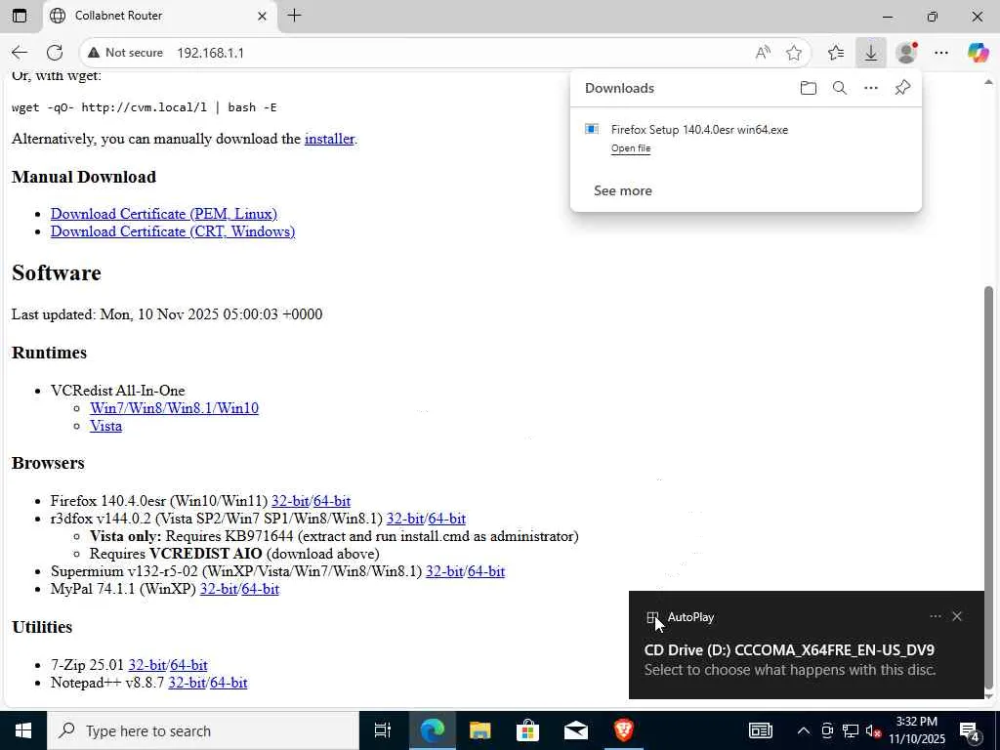Viewport: 1000px width, 750px height.
Task: Open VCRedist Win7/Win8/Win8.1/Win10 link
Action: click(174, 408)
